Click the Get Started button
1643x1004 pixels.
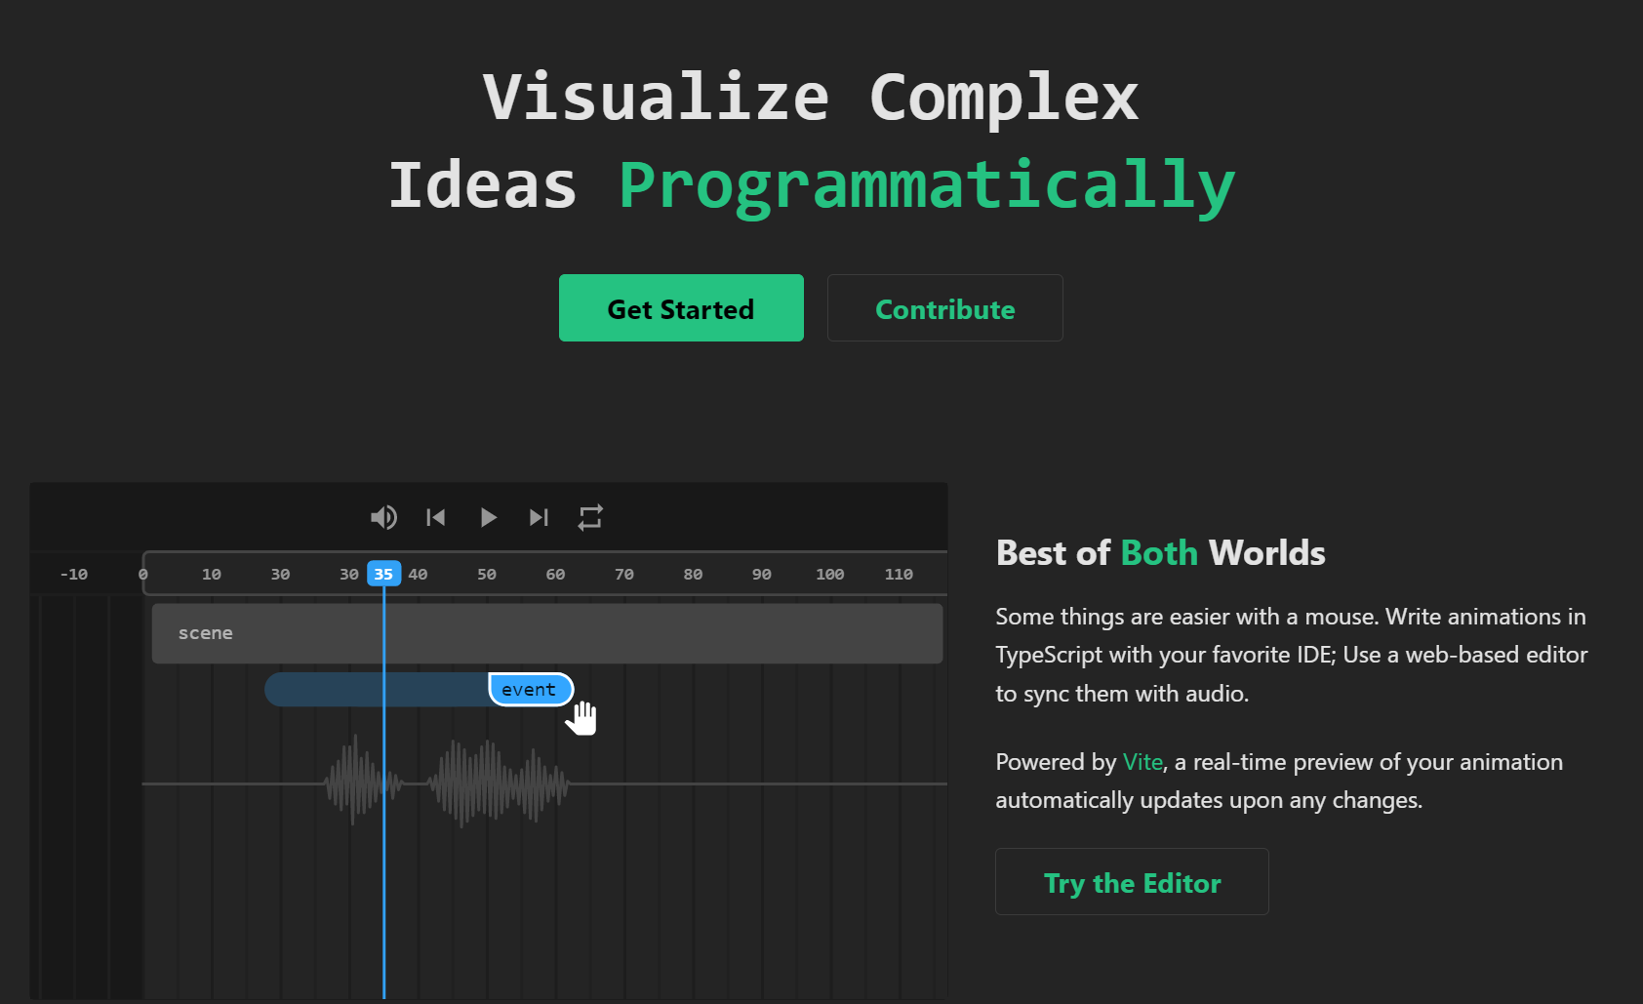pyautogui.click(x=681, y=308)
